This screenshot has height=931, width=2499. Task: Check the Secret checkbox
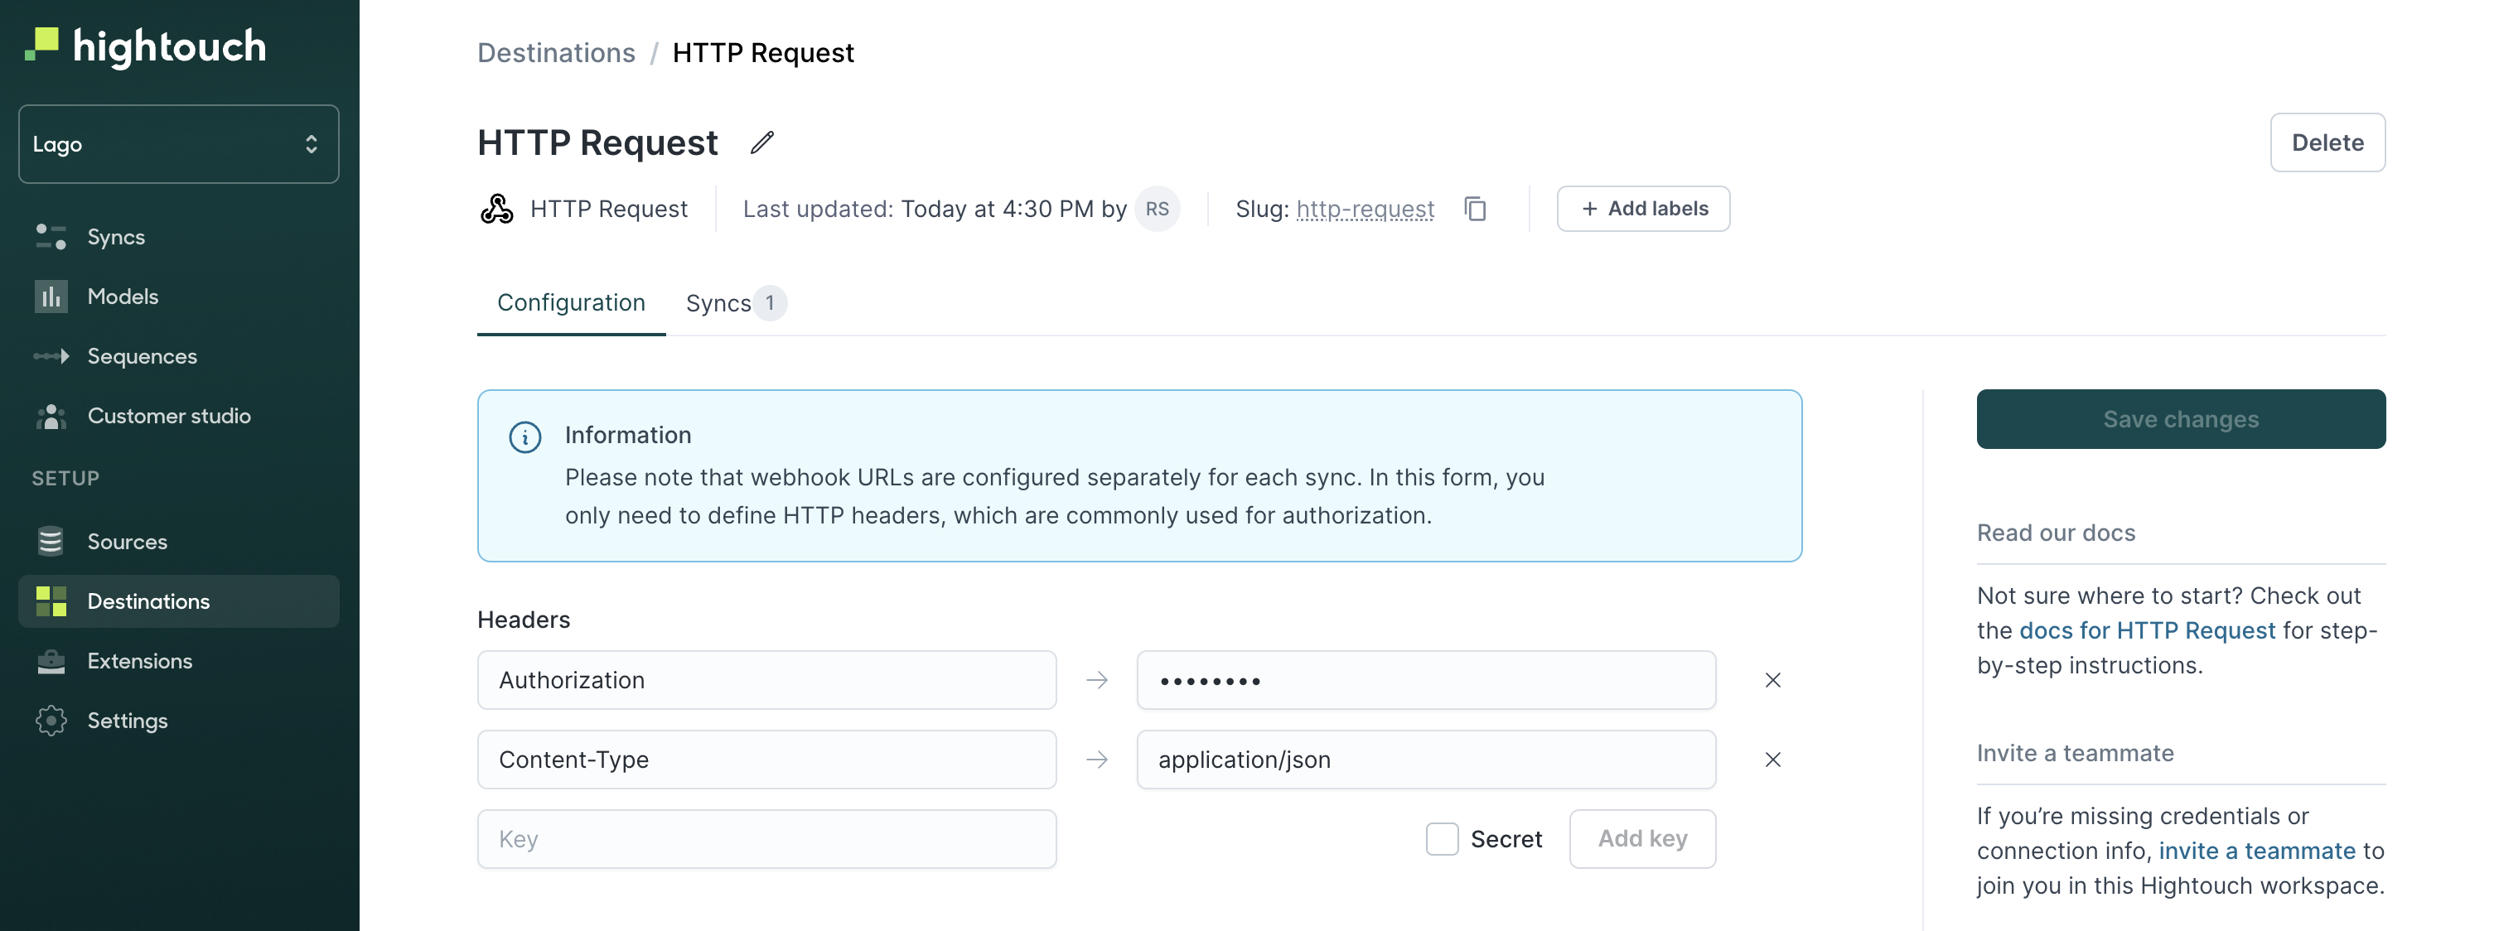[x=1442, y=839]
